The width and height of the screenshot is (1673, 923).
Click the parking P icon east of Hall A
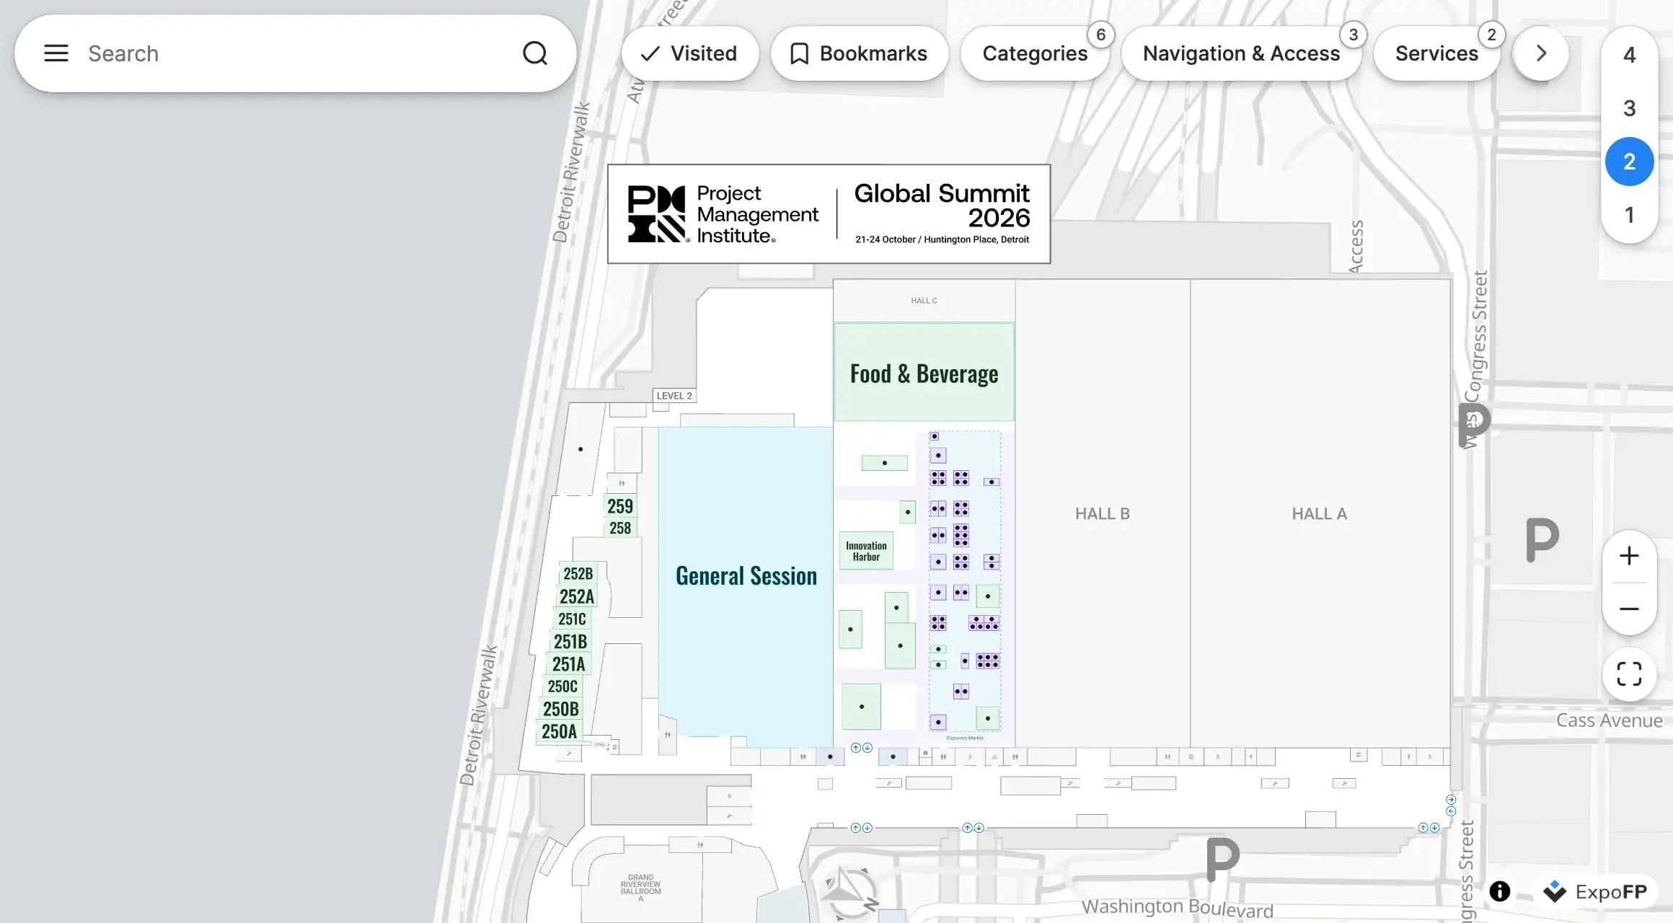[x=1542, y=539]
